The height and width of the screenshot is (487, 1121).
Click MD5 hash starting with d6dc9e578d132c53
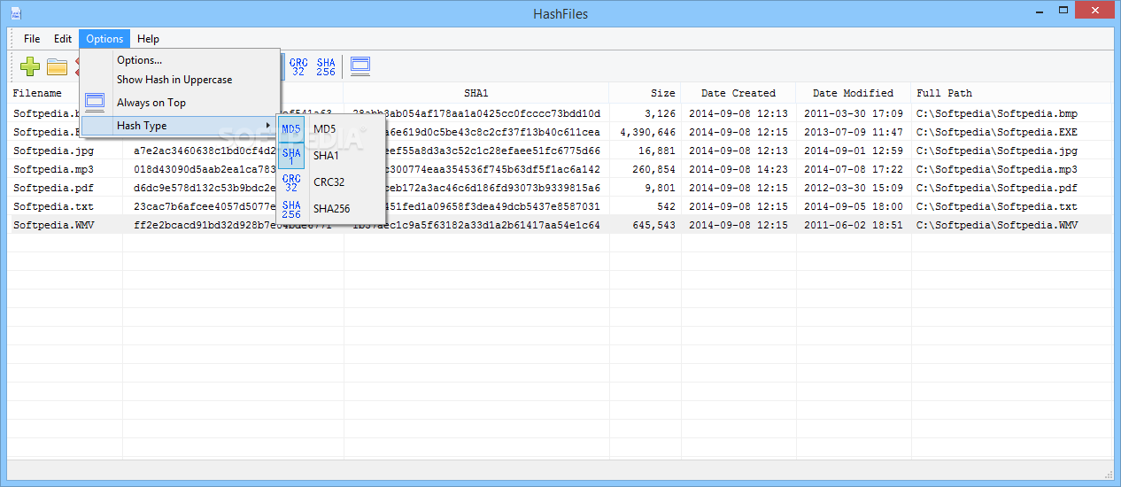[205, 188]
